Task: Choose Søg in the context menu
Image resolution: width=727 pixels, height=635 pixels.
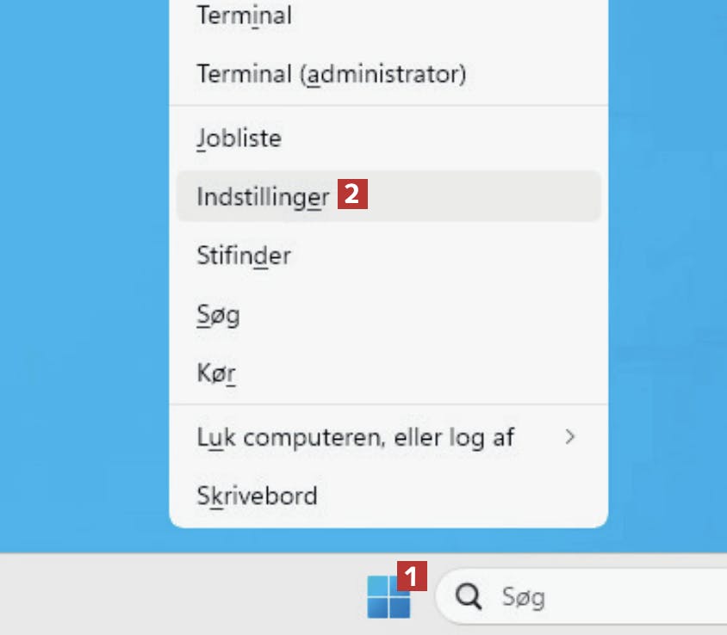Action: click(x=218, y=315)
